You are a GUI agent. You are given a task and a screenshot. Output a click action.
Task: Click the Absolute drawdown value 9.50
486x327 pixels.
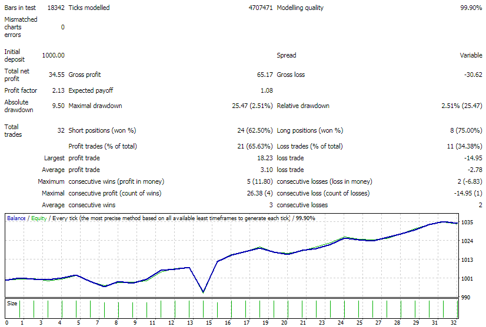pyautogui.click(x=58, y=106)
